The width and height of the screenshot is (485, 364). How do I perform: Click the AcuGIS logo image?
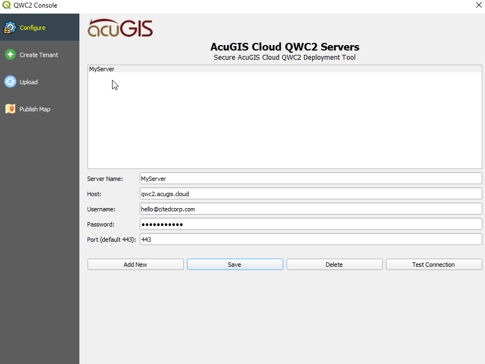tap(120, 28)
